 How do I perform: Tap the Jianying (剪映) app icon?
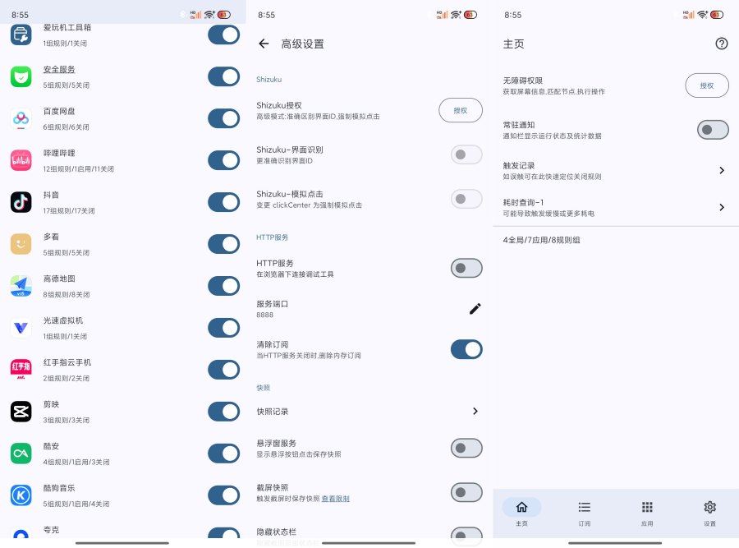[x=21, y=412]
